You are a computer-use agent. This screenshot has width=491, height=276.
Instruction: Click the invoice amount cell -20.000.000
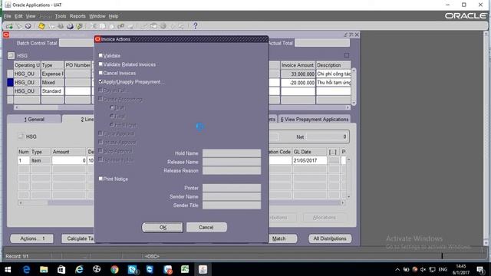[298, 83]
